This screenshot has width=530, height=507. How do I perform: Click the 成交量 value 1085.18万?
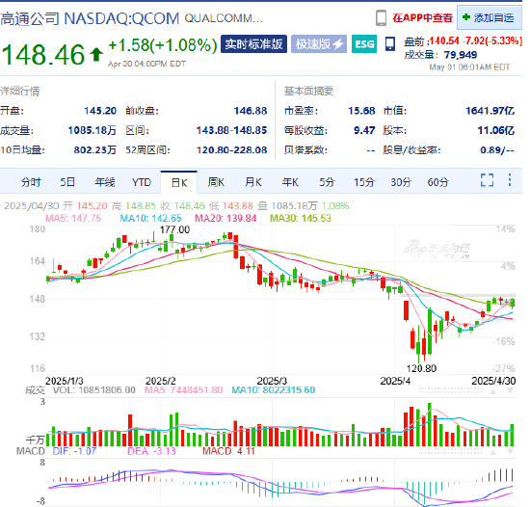[93, 130]
